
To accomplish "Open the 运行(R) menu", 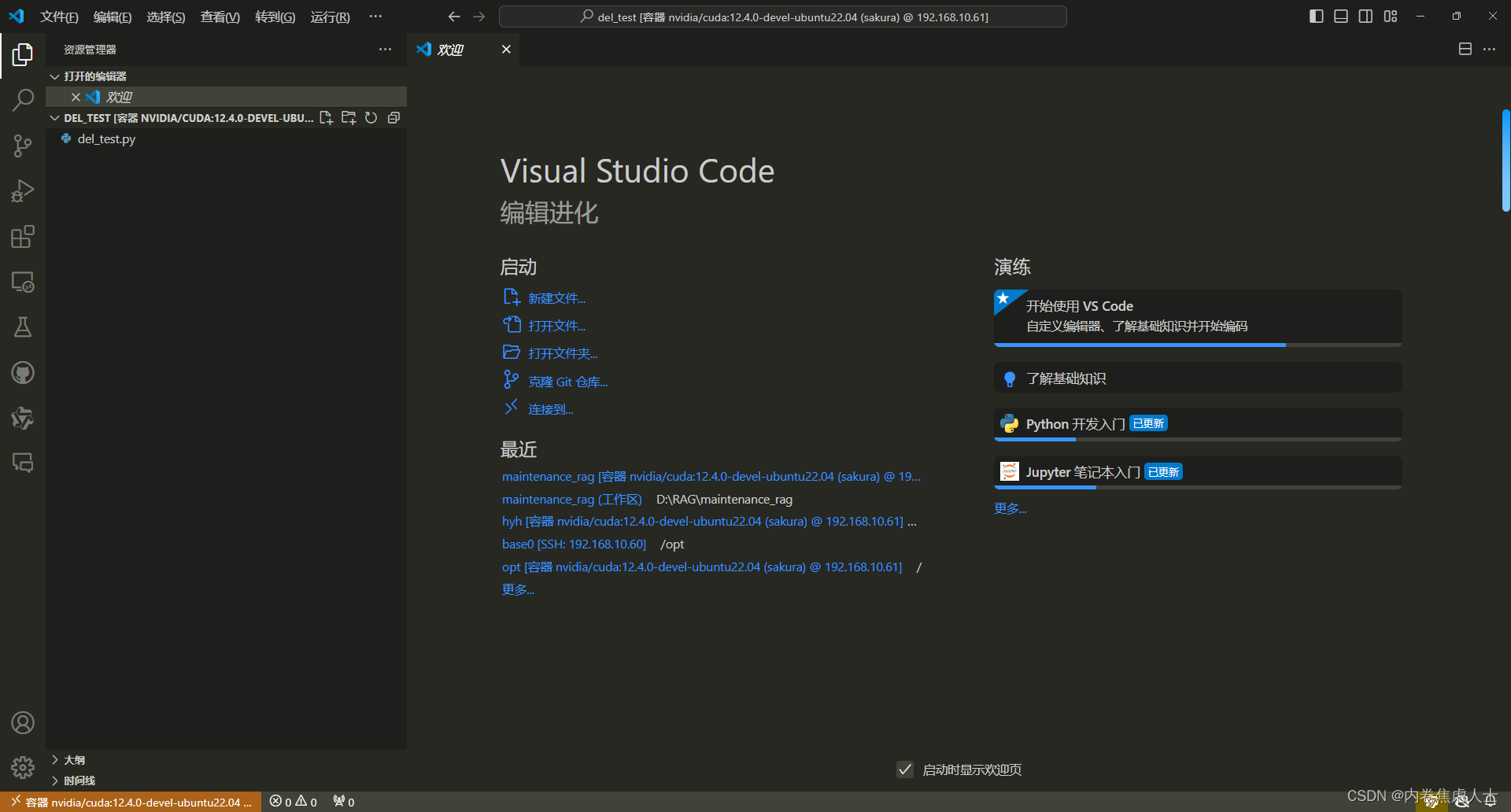I will click(x=331, y=17).
